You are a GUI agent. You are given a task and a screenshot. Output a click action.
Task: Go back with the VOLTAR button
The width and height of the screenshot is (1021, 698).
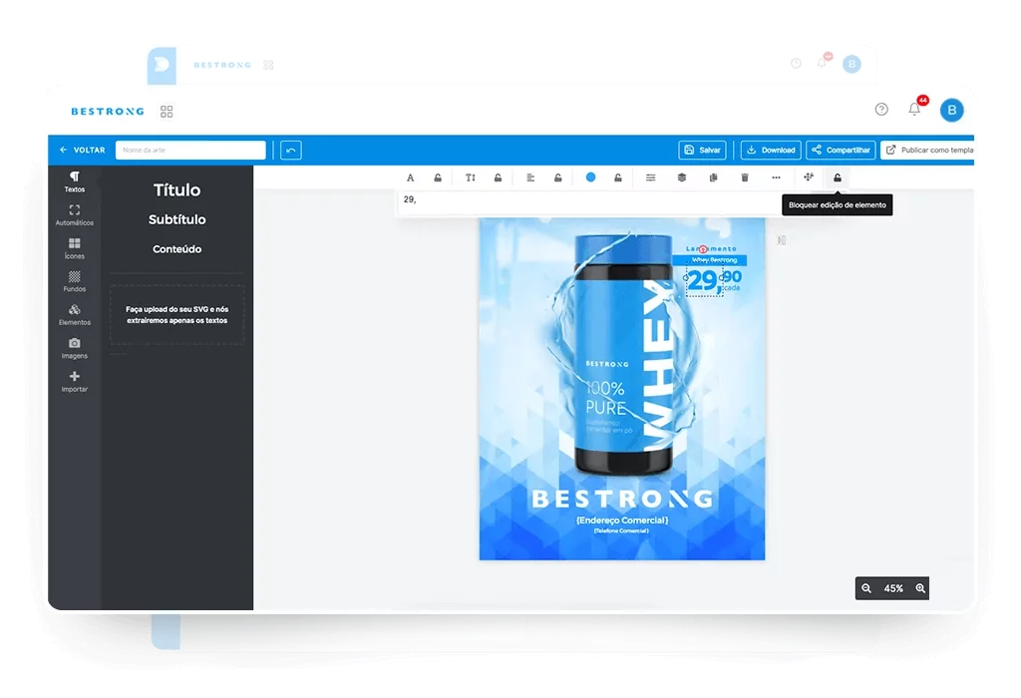(x=82, y=150)
